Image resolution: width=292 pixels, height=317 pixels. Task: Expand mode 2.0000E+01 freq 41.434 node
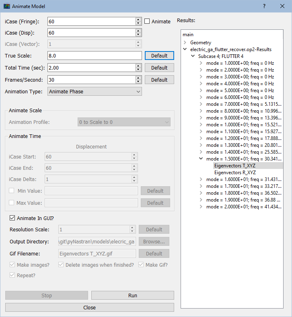[x=201, y=207]
